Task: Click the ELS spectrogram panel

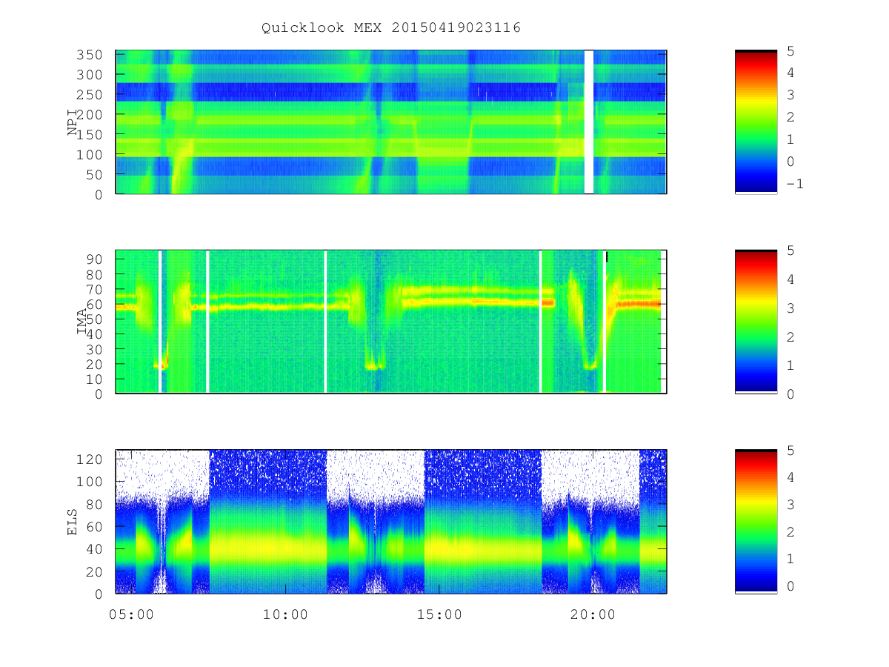Action: pos(391,522)
